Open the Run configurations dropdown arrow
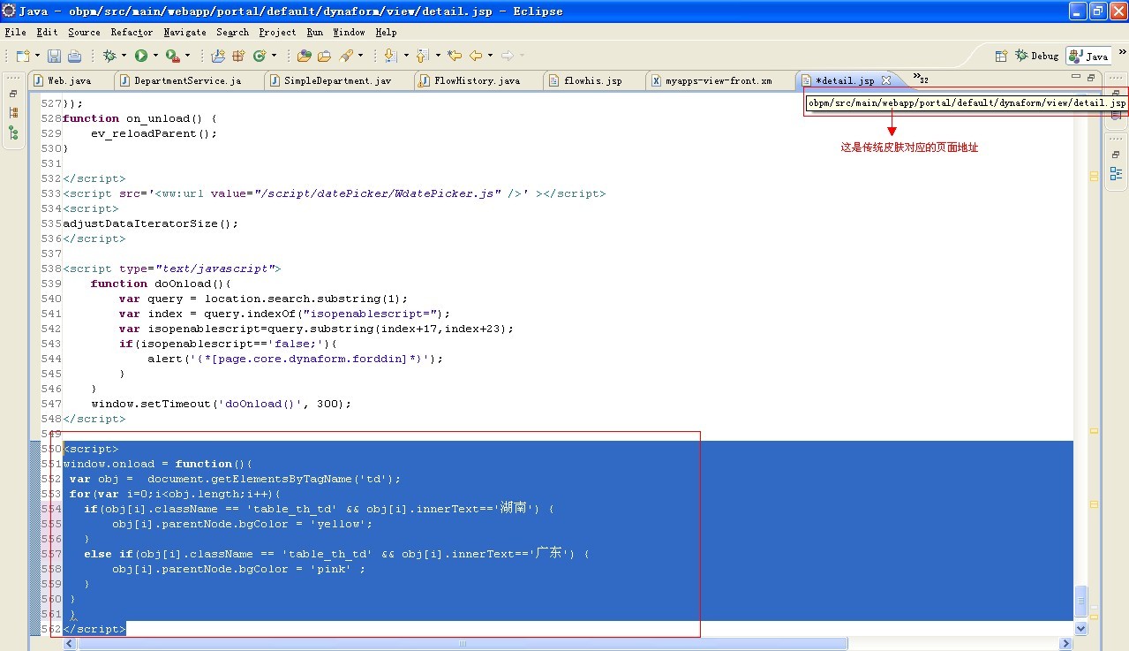 155,56
